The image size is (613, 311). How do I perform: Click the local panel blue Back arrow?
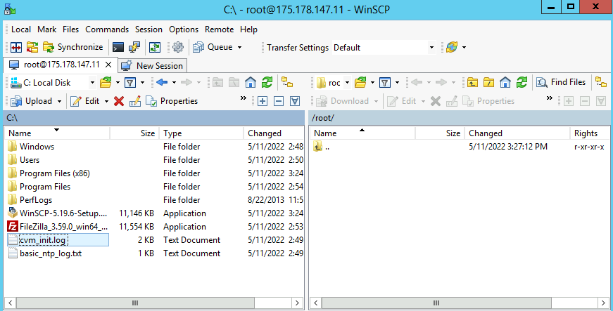tap(162, 82)
